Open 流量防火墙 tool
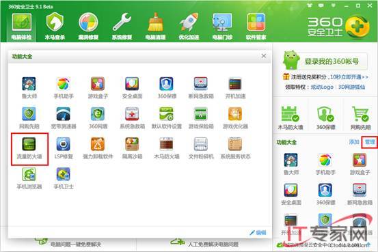 [x=29, y=148]
